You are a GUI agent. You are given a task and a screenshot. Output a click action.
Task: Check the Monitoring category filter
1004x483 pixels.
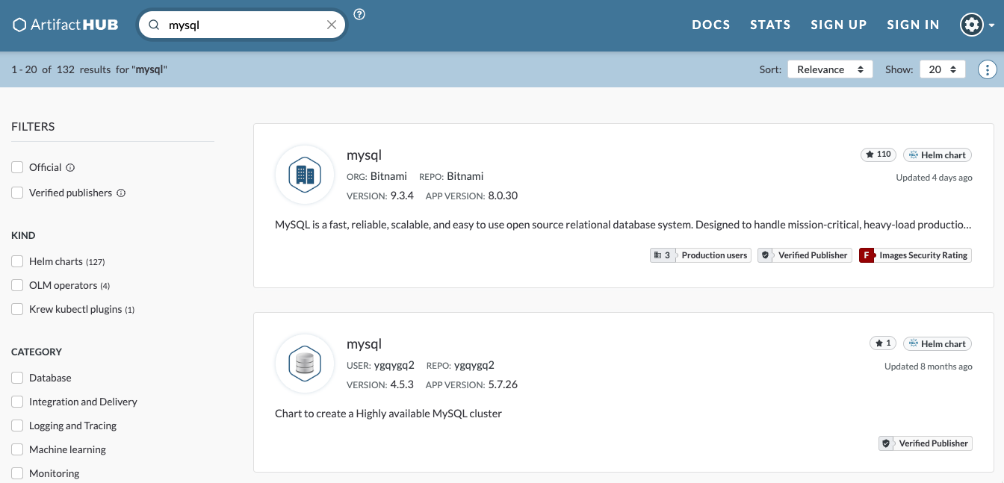point(17,473)
